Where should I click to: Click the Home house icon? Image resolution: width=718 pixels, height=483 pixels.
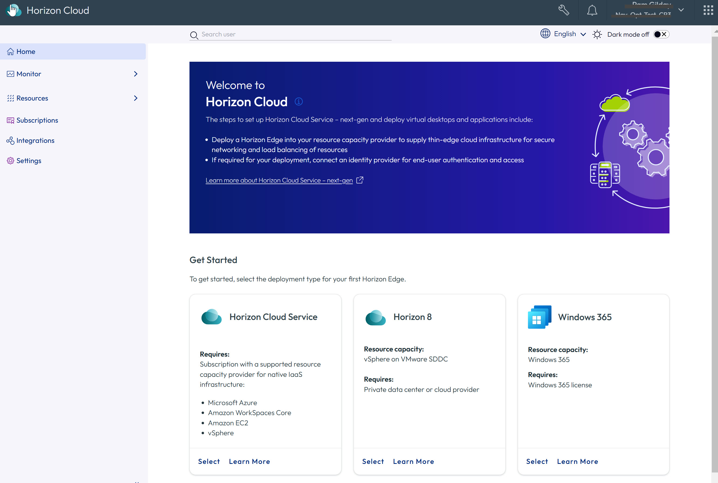pyautogui.click(x=11, y=51)
